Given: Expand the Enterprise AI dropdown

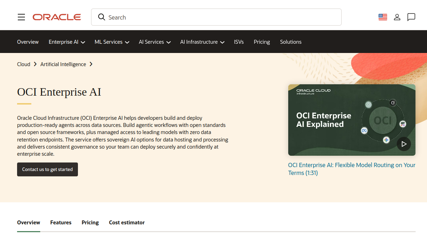Looking at the screenshot, I should click(x=67, y=42).
